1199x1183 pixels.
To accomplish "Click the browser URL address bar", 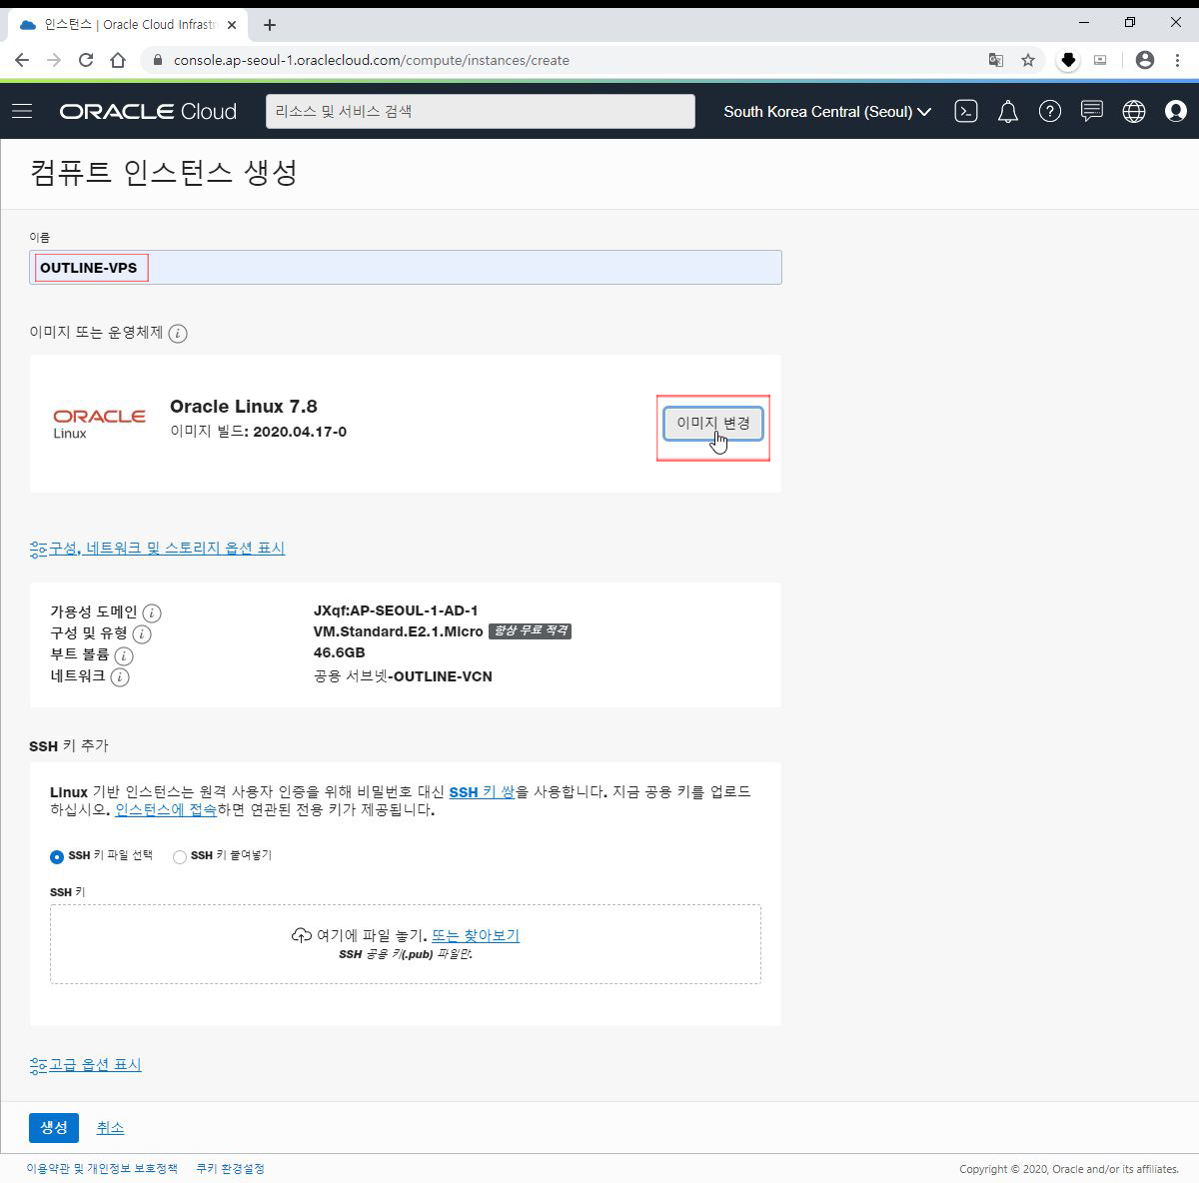I will coord(560,60).
